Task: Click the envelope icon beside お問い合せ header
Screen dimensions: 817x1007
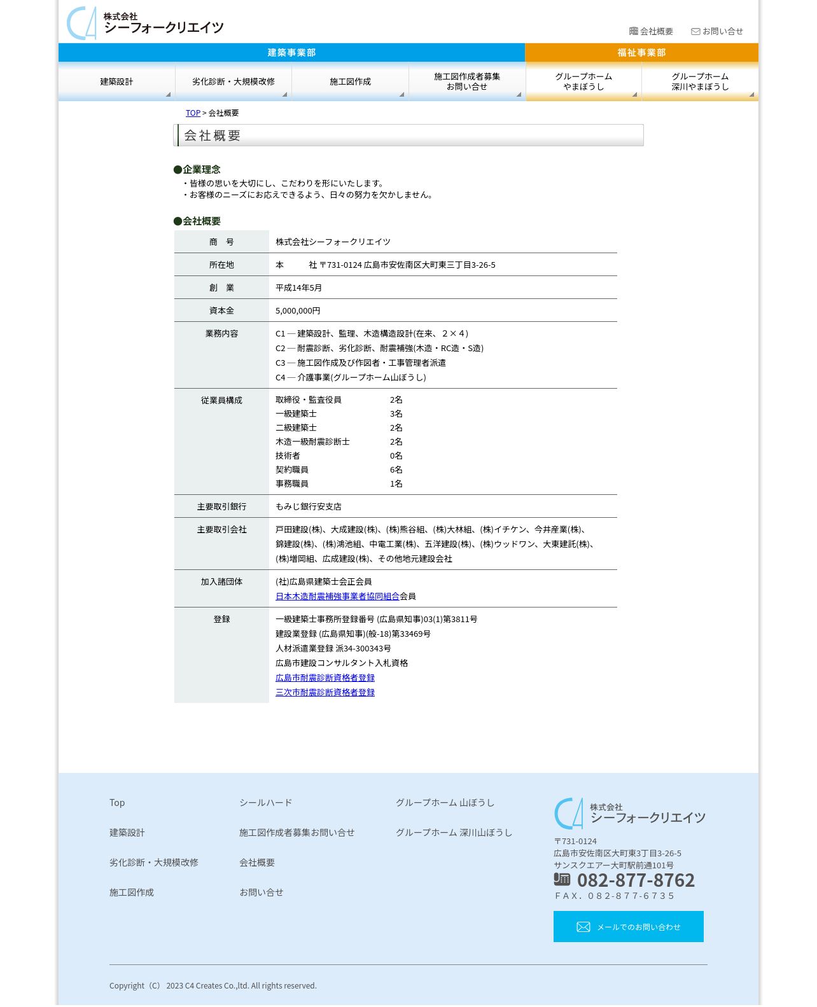Action: (x=695, y=31)
